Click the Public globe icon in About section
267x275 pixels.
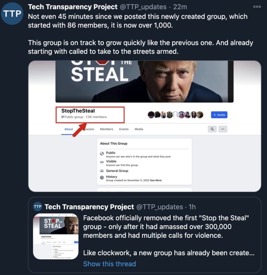(102, 154)
